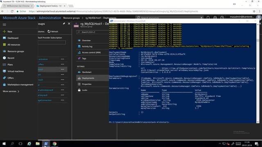The width and height of the screenshot is (262, 147).
Task: Click the Offers tag icon
Action: coord(5,78)
